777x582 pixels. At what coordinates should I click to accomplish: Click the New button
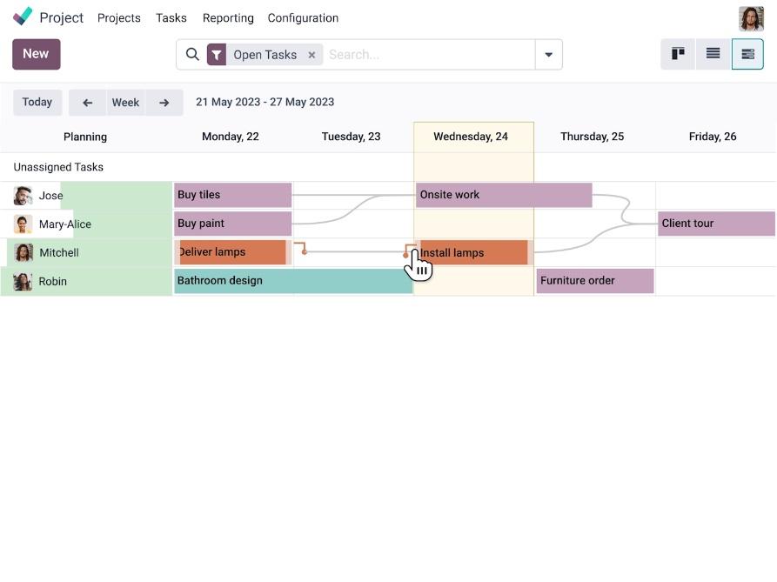[x=36, y=54]
